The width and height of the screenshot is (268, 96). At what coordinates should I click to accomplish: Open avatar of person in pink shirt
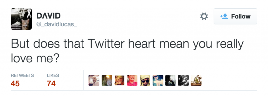click(132, 80)
